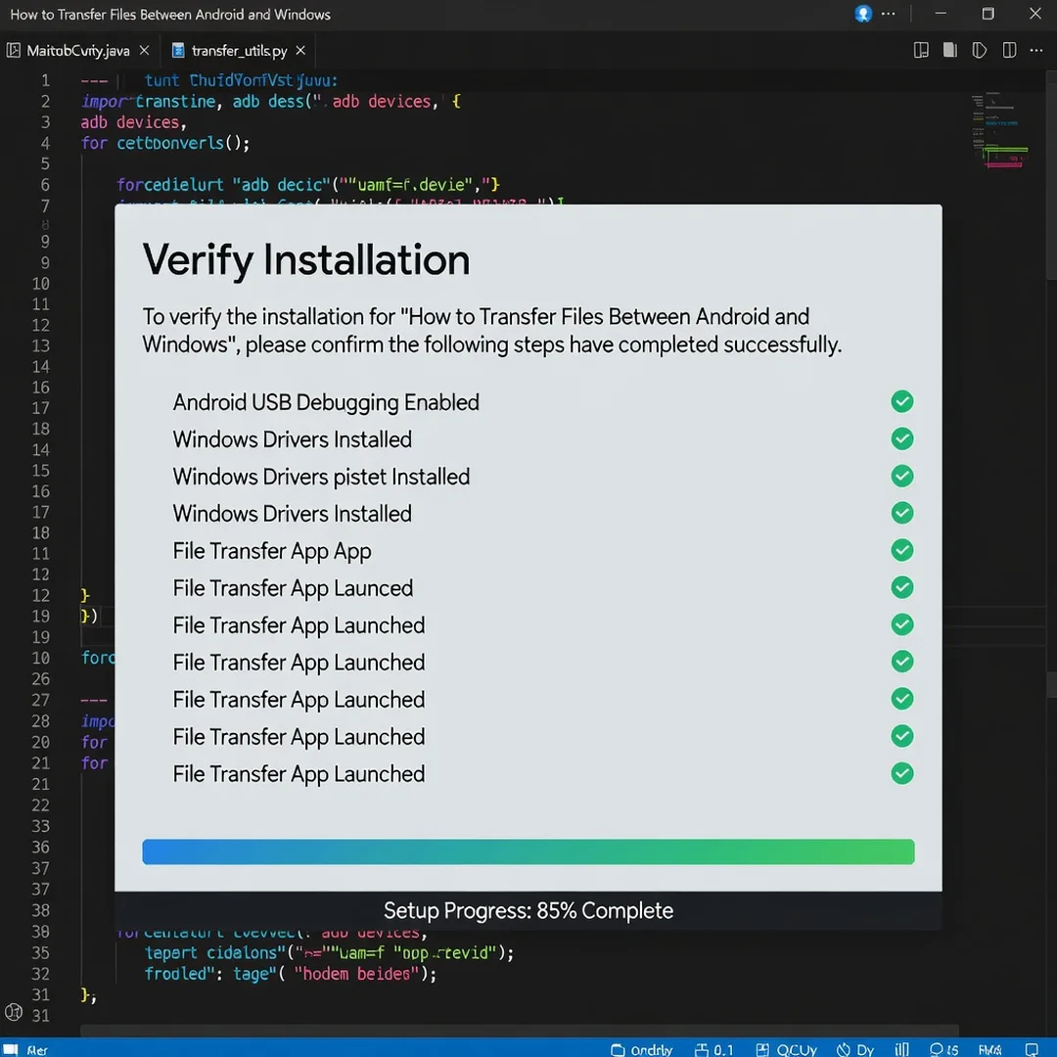Click the Dy status bar item
1057x1057 pixels.
tap(854, 1049)
